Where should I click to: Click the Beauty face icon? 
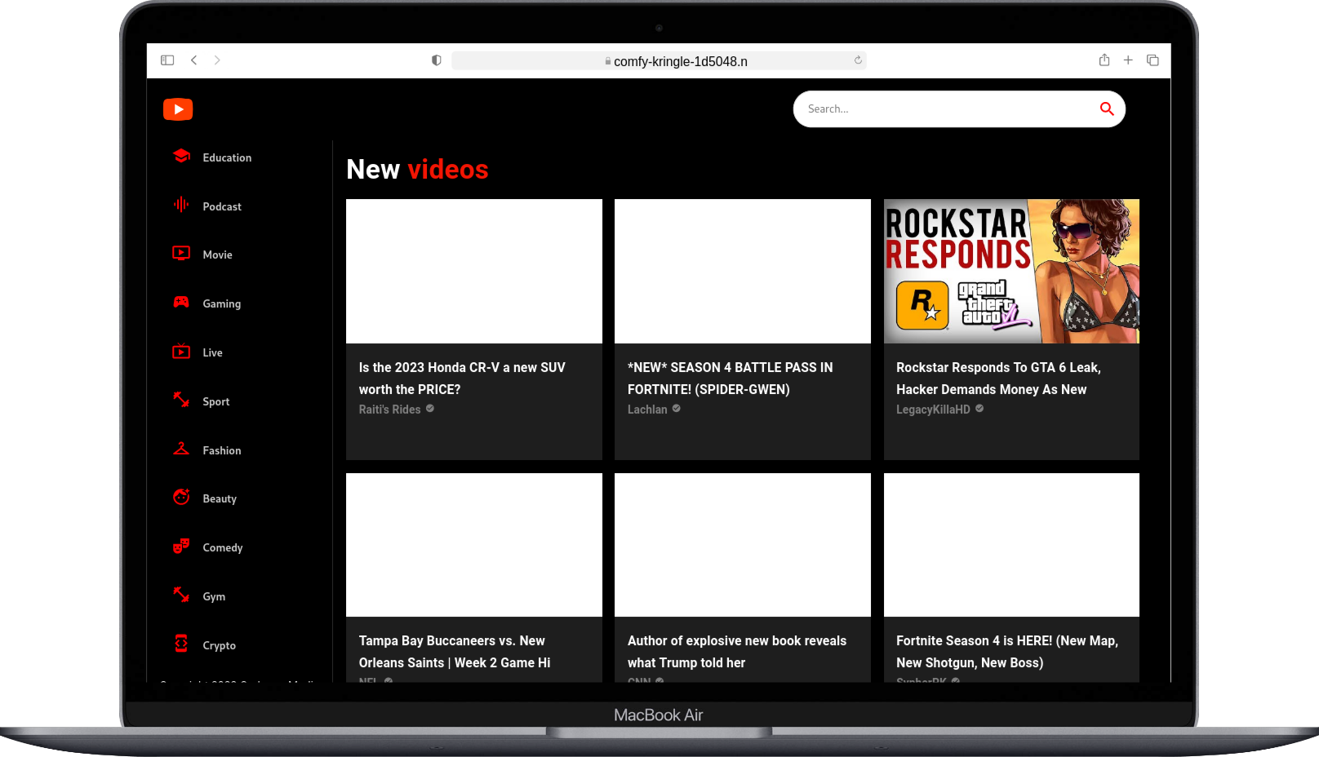[181, 498]
